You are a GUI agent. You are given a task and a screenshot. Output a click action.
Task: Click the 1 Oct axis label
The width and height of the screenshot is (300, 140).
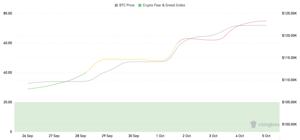160,136
